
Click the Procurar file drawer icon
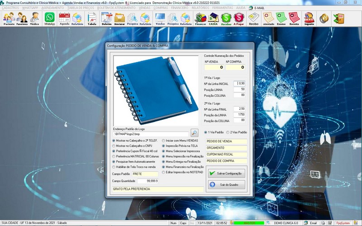[x=119, y=19]
